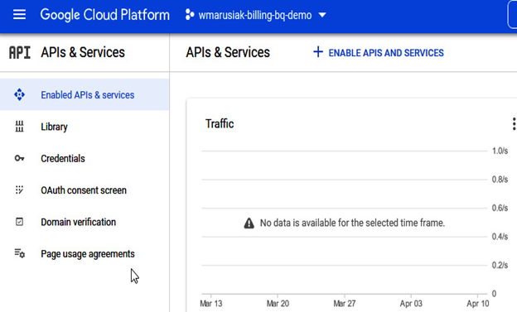Click the Google Cloud Platform title link

[105, 15]
